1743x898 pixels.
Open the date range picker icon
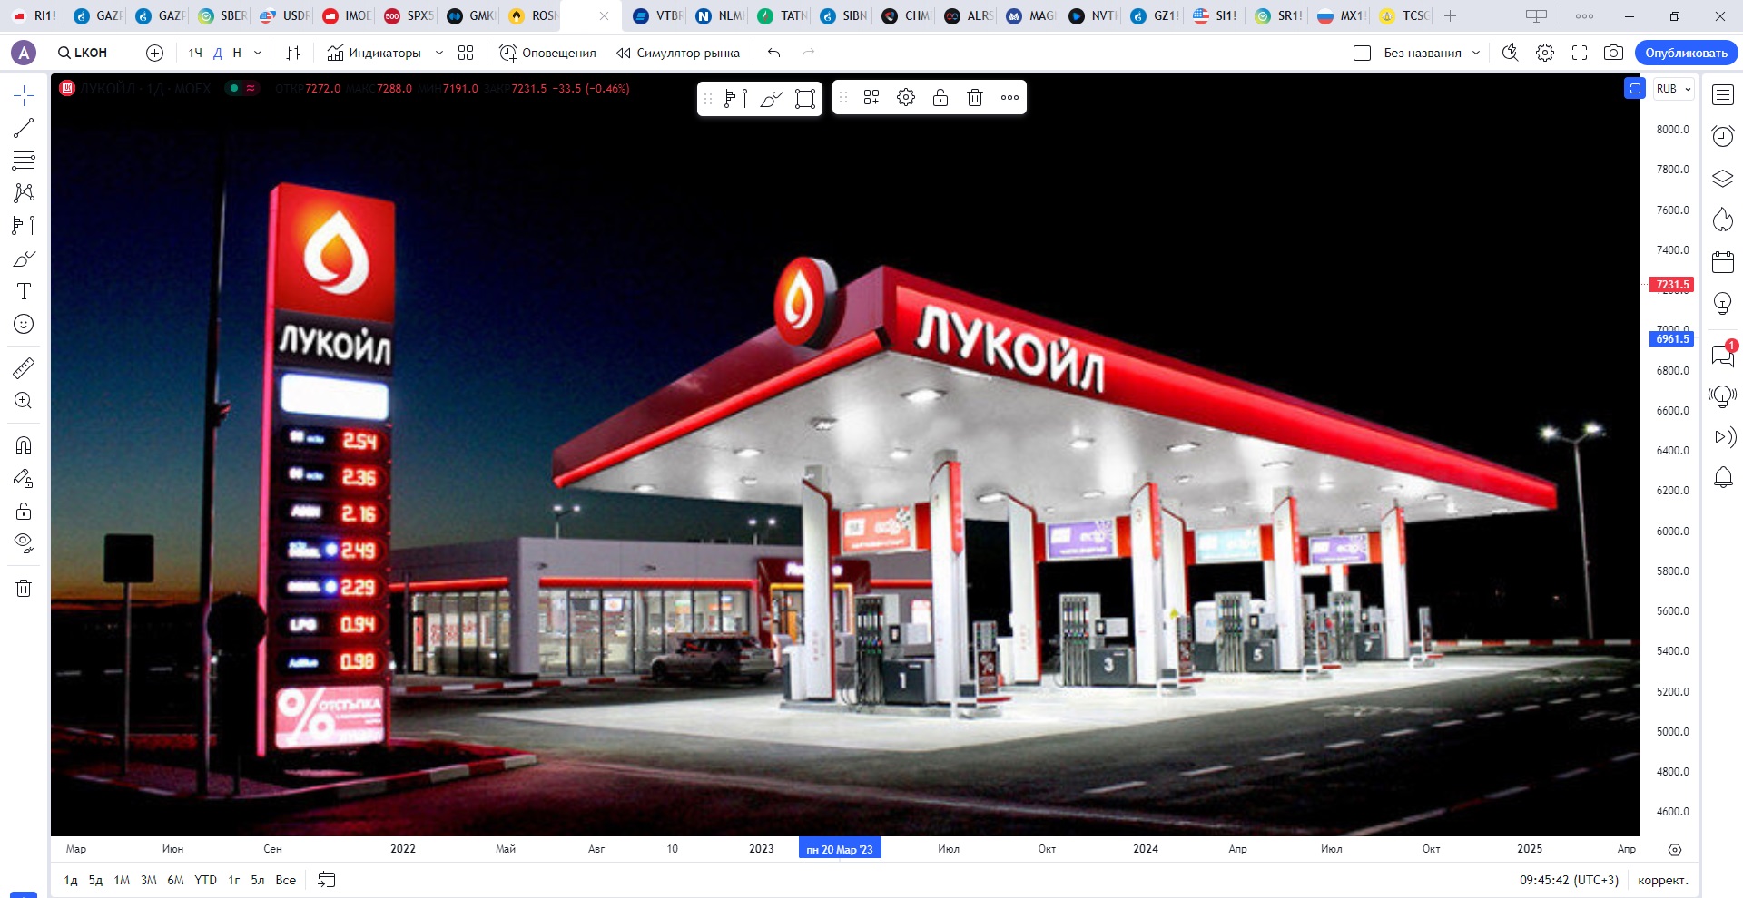pyautogui.click(x=327, y=880)
